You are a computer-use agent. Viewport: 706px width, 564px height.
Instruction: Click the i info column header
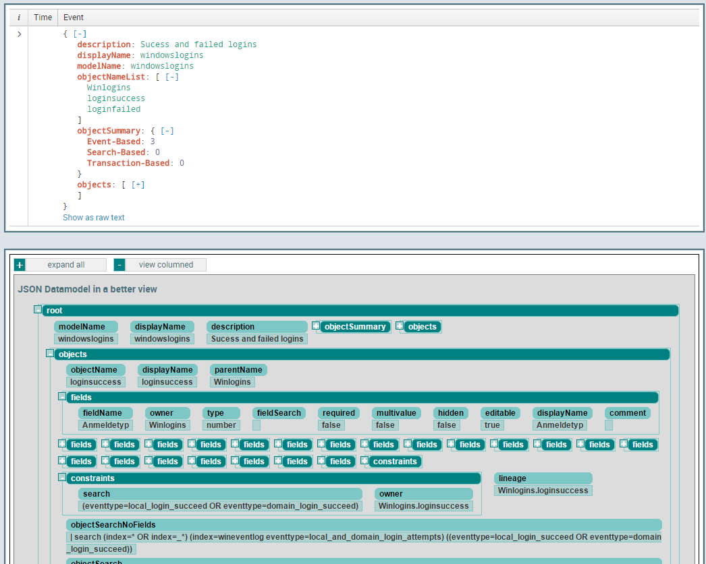pos(19,18)
